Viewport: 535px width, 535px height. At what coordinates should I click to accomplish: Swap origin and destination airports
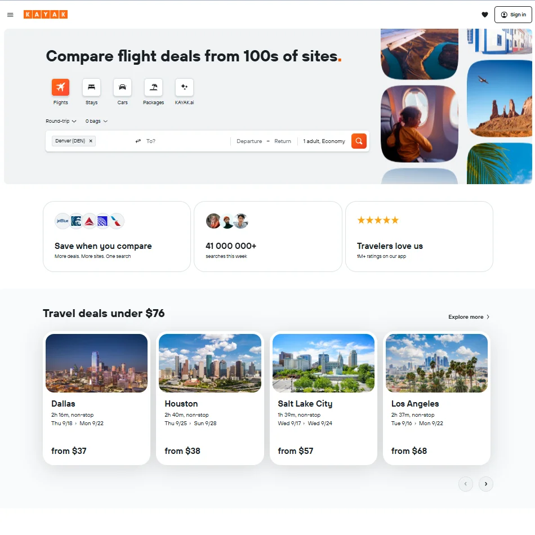(x=138, y=141)
